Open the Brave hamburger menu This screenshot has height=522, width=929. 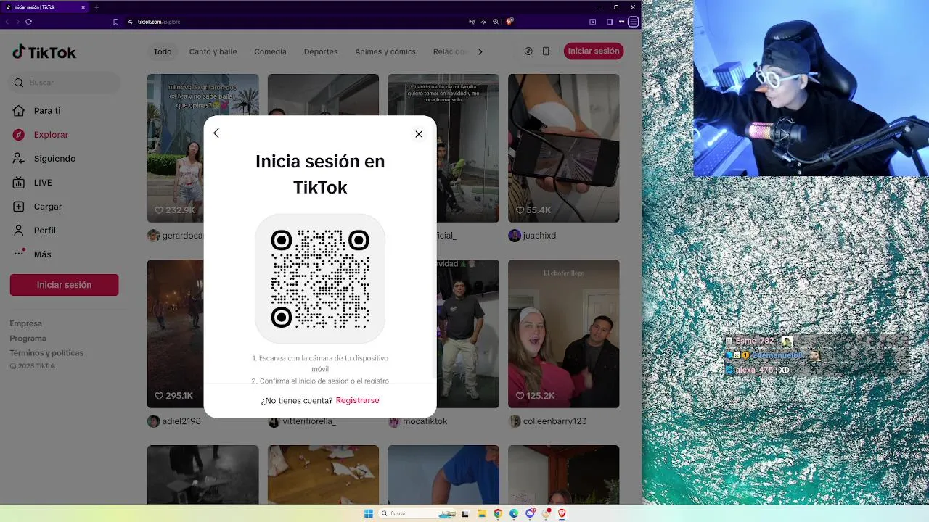[x=633, y=22]
